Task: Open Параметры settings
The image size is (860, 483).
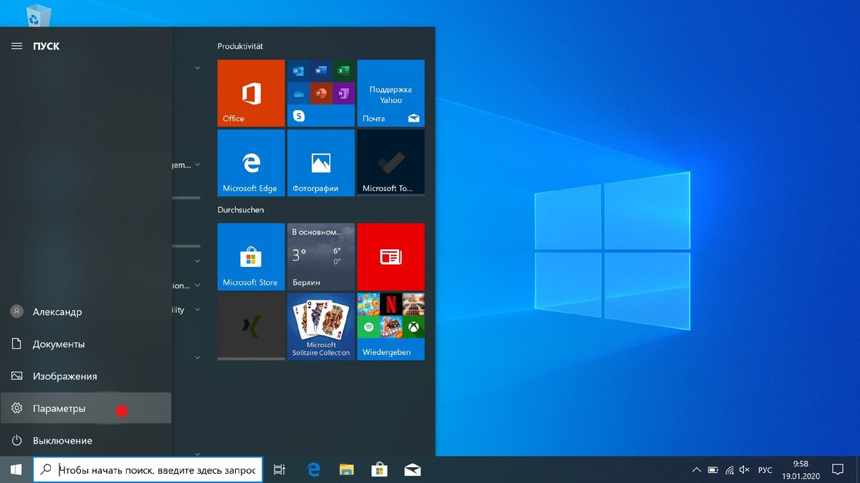Action: 86,408
